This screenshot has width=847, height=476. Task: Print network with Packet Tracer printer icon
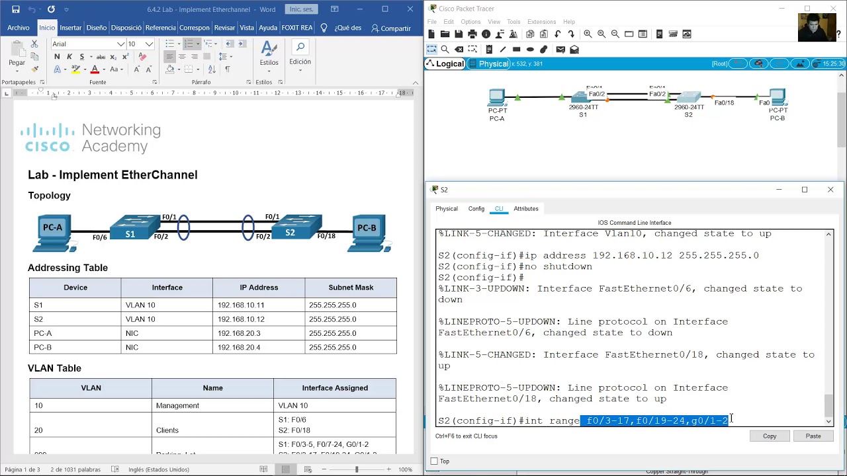(x=472, y=34)
